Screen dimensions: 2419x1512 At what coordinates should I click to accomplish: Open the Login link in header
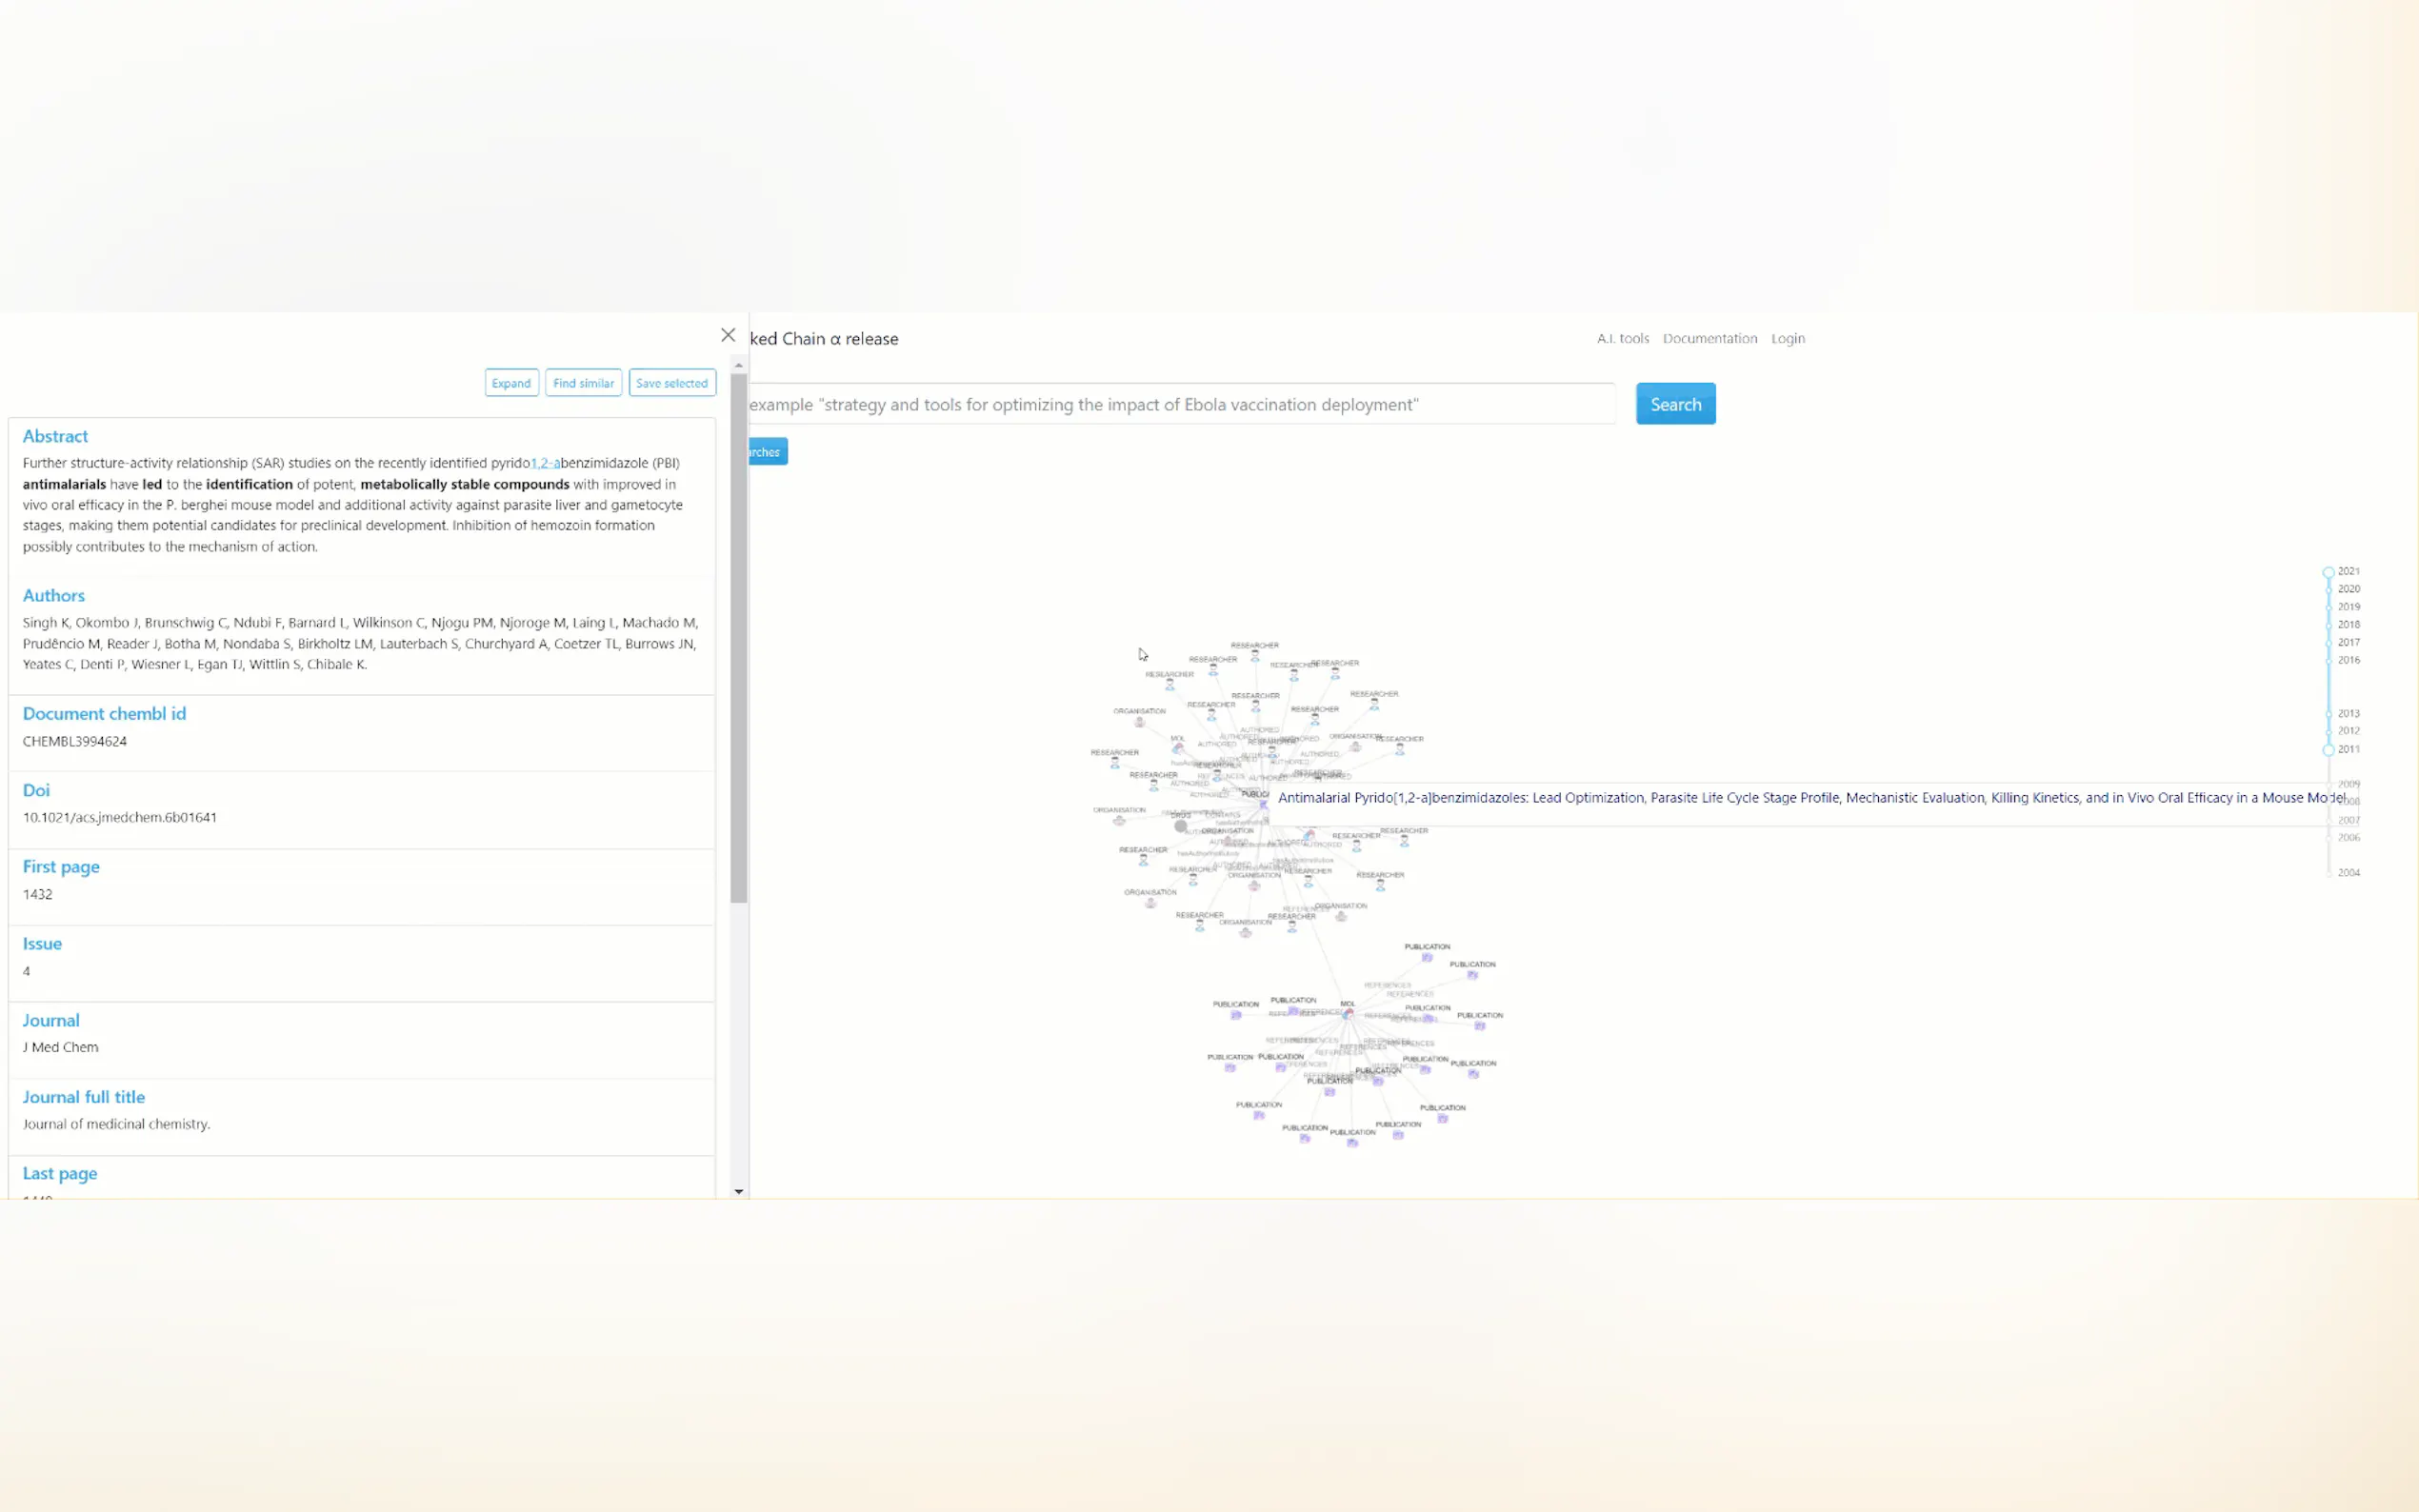(1787, 338)
